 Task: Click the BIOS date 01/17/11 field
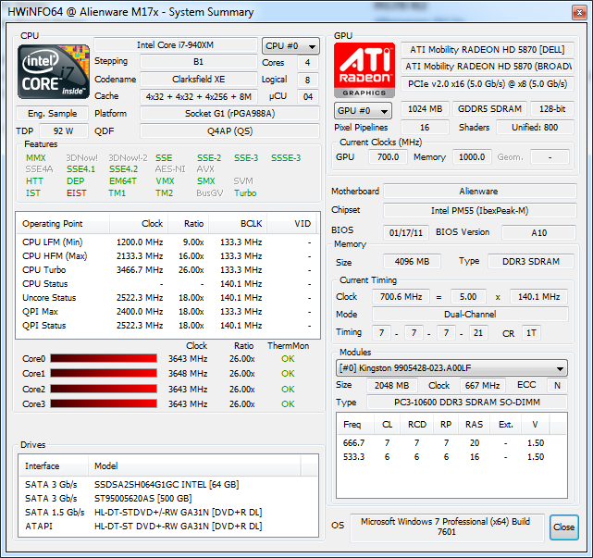pyautogui.click(x=406, y=232)
